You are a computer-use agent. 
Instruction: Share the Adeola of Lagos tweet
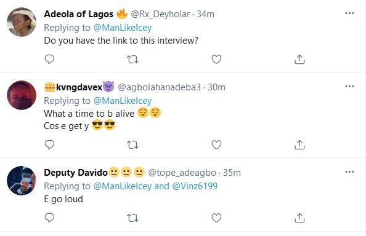point(299,60)
